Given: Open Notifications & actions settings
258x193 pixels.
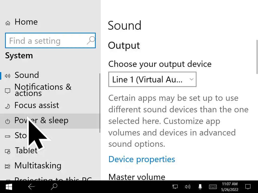Looking at the screenshot, I should click(x=43, y=90).
